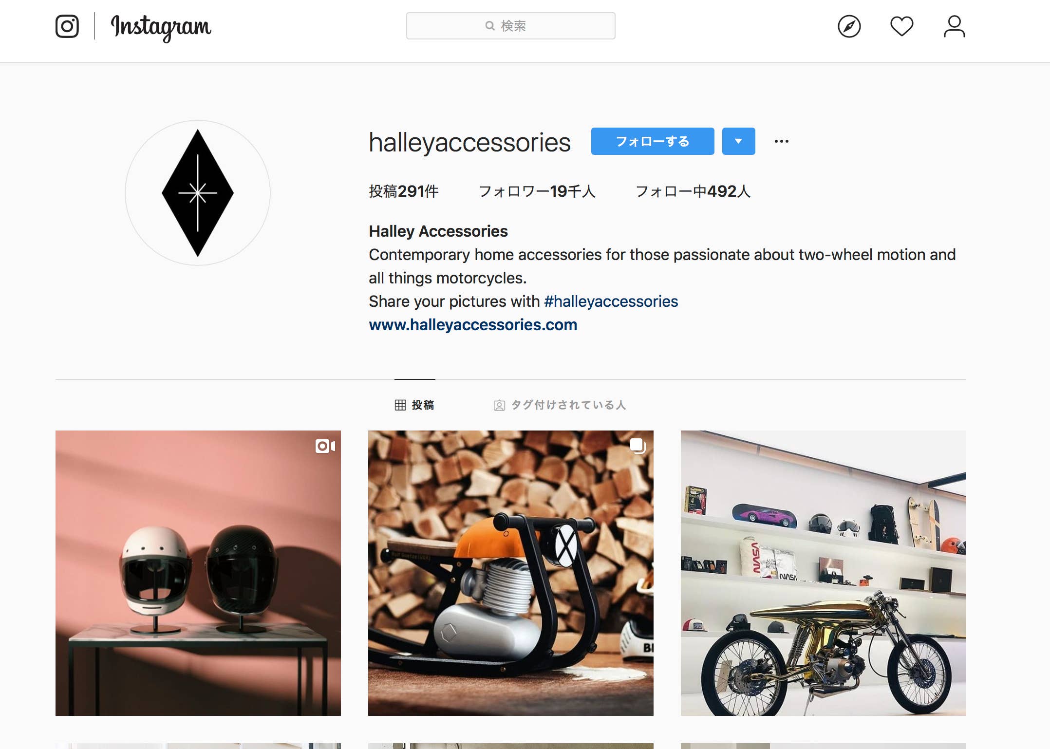Click the Instagram wordmark logo
Image resolution: width=1050 pixels, height=749 pixels.
point(161,28)
